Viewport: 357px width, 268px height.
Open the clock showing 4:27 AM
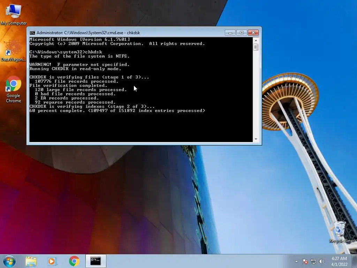point(339,261)
